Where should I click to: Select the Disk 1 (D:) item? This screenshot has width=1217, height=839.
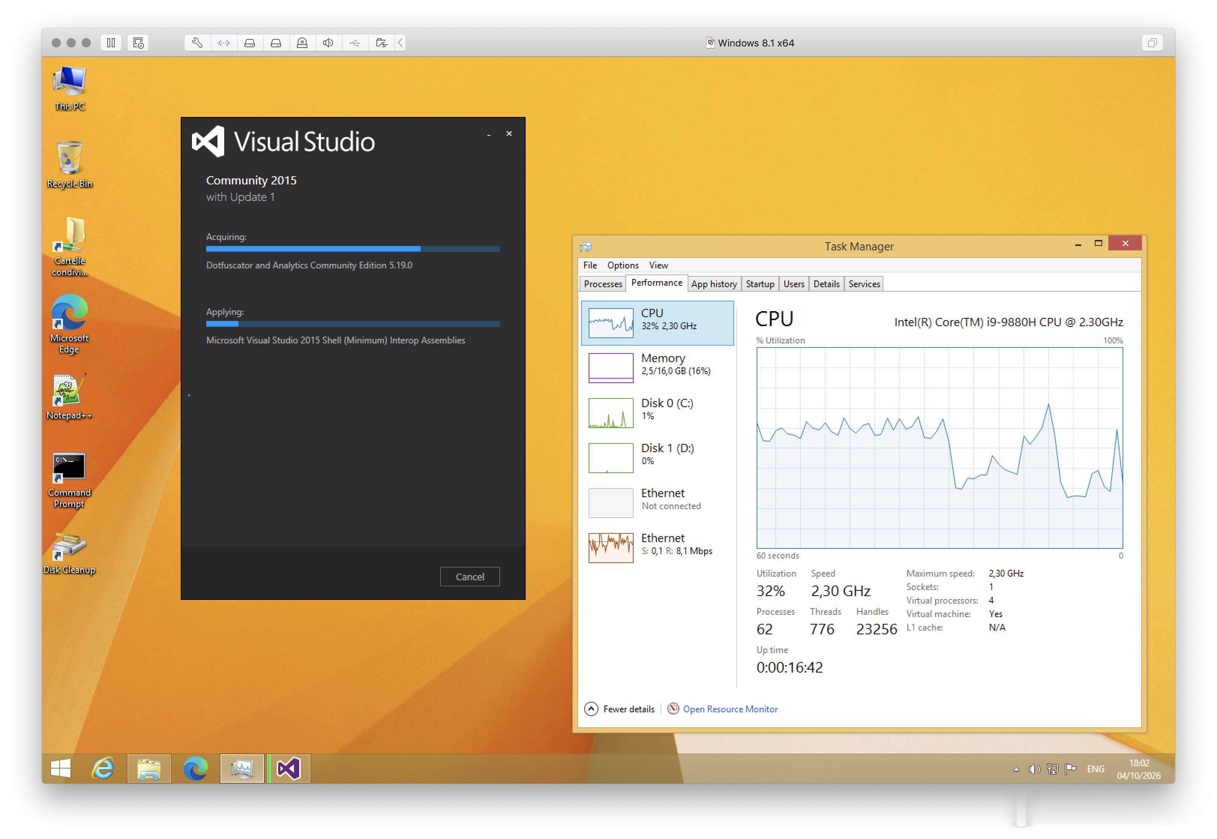click(657, 458)
